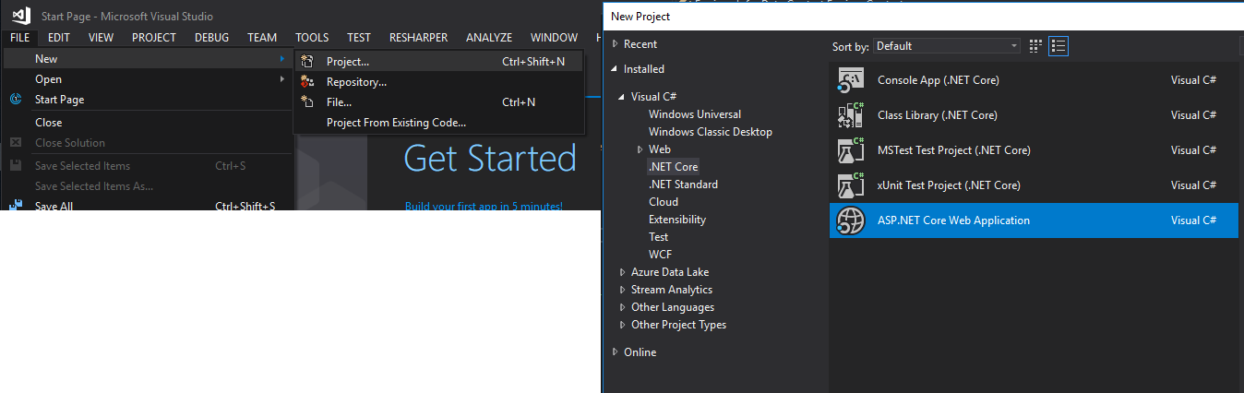Select Repository... in the New submenu
Image resolution: width=1244 pixels, height=393 pixels.
(439, 82)
